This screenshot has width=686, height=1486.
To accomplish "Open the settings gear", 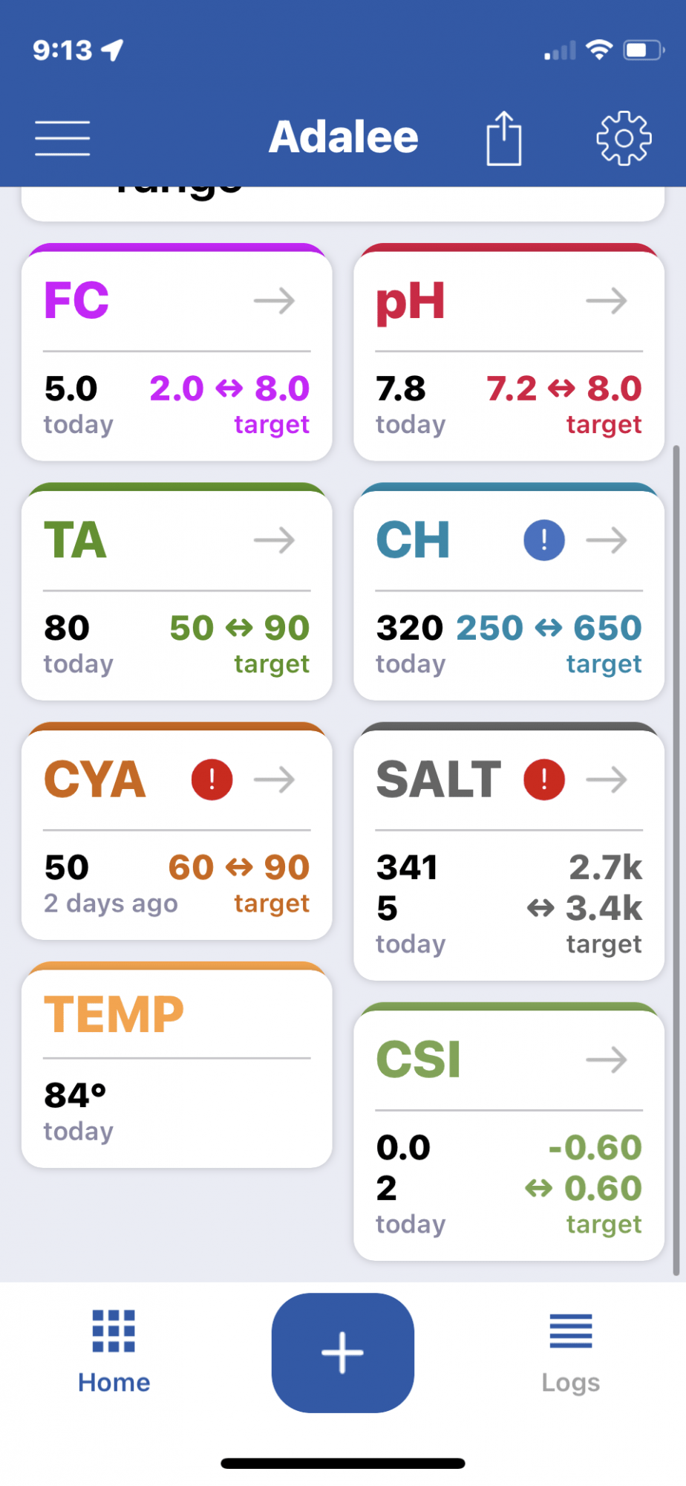I will click(x=624, y=138).
